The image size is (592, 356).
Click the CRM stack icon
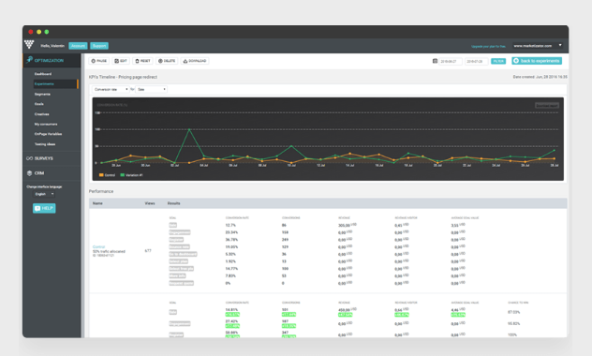pos(29,173)
